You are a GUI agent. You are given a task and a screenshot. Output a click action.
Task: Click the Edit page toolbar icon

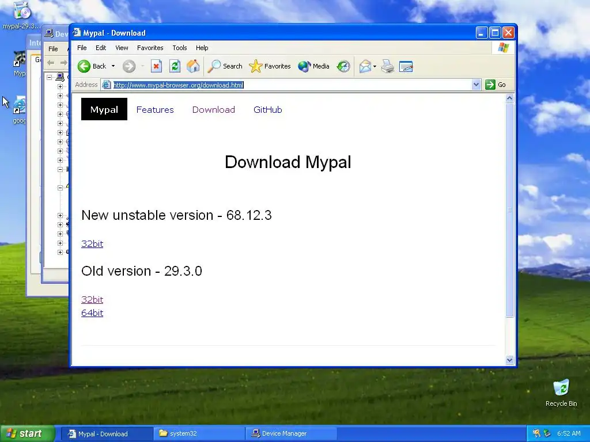click(406, 66)
